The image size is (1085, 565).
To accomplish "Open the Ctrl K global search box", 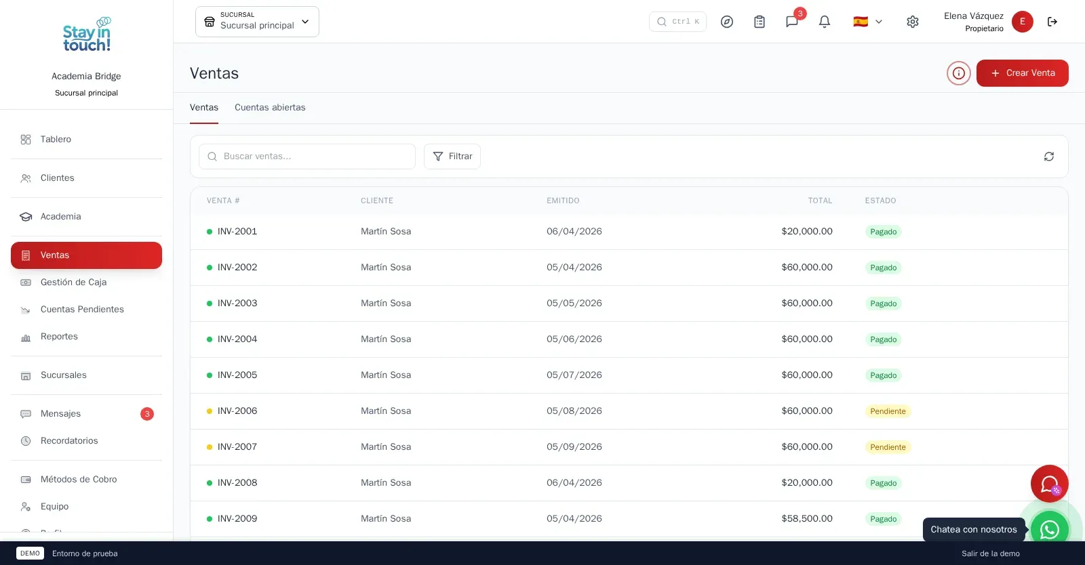I will pyautogui.click(x=677, y=22).
